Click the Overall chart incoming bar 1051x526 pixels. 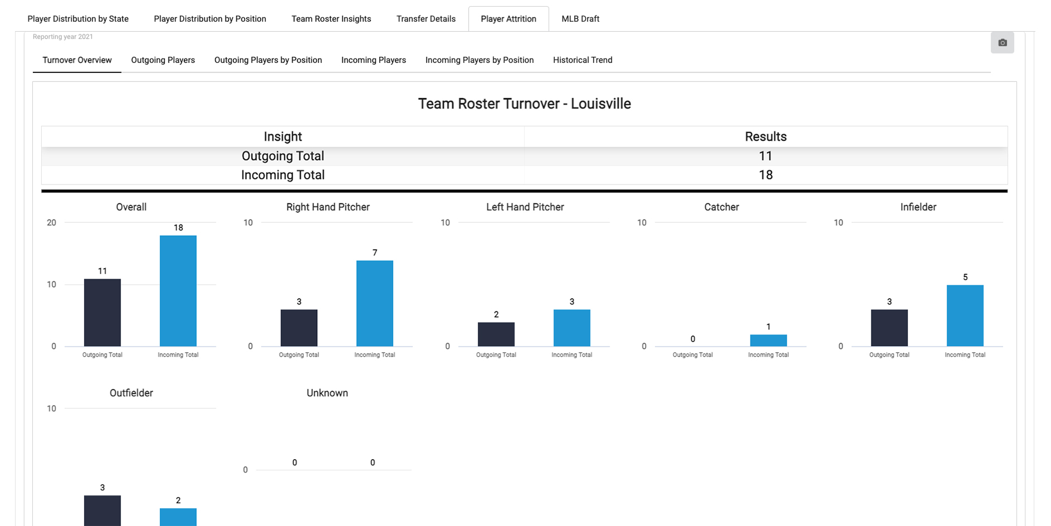click(178, 291)
